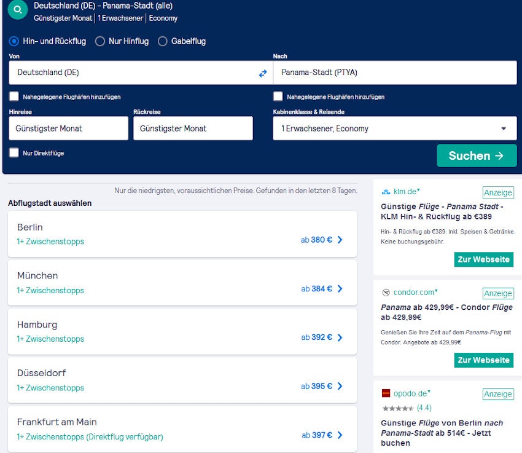This screenshot has height=453, width=522.
Task: Enable "Nahegelegene Flughäfen hinzufügen" under Nach
Action: coord(278,96)
